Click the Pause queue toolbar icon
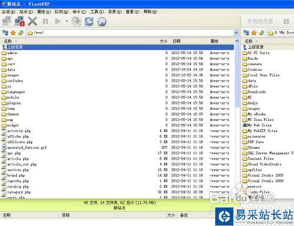294x226 pixels. [45, 21]
